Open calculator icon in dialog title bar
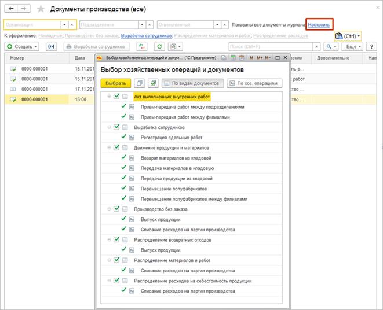 point(232,58)
